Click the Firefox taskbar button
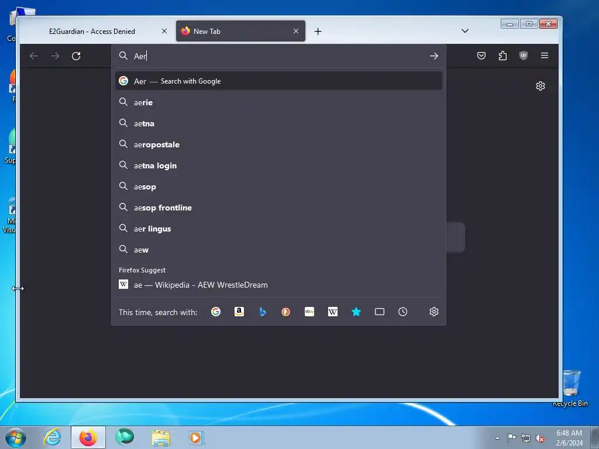Screen dimensions: 599x449 (x=88, y=437)
